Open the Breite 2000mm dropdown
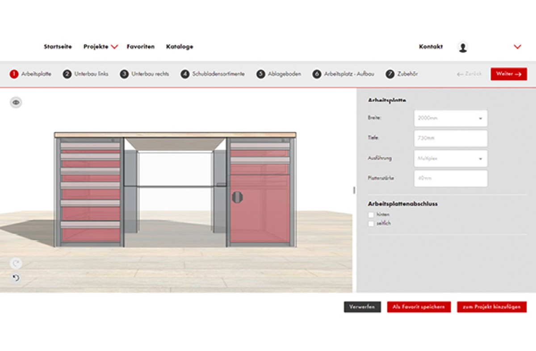This screenshot has width=536, height=351. coord(451,118)
